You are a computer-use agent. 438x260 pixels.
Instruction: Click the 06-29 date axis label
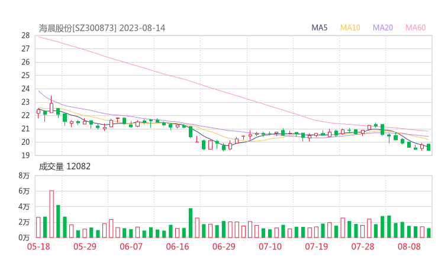[x=224, y=246]
